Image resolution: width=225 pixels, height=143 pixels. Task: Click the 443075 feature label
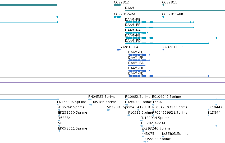pos(148,134)
